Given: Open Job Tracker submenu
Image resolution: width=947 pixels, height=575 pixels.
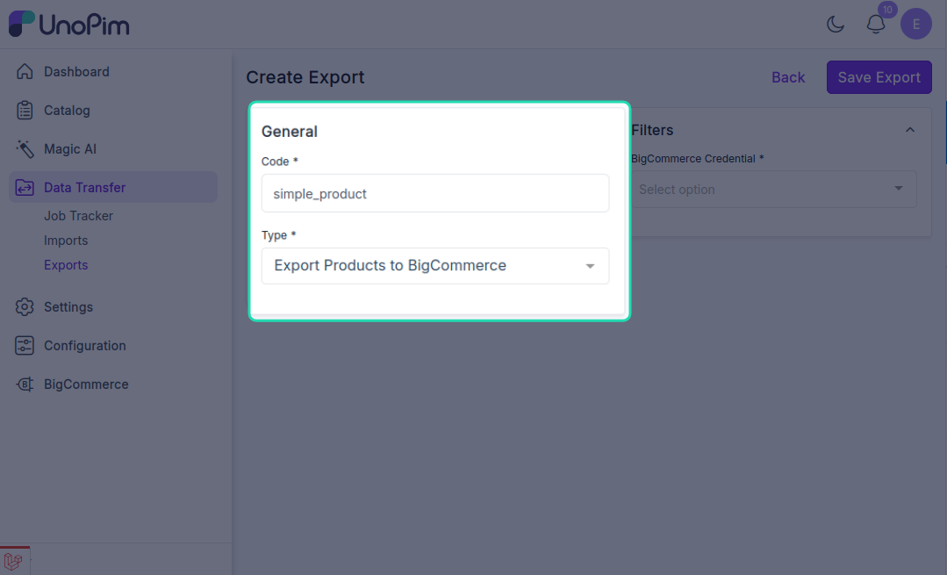Looking at the screenshot, I should tap(78, 216).
